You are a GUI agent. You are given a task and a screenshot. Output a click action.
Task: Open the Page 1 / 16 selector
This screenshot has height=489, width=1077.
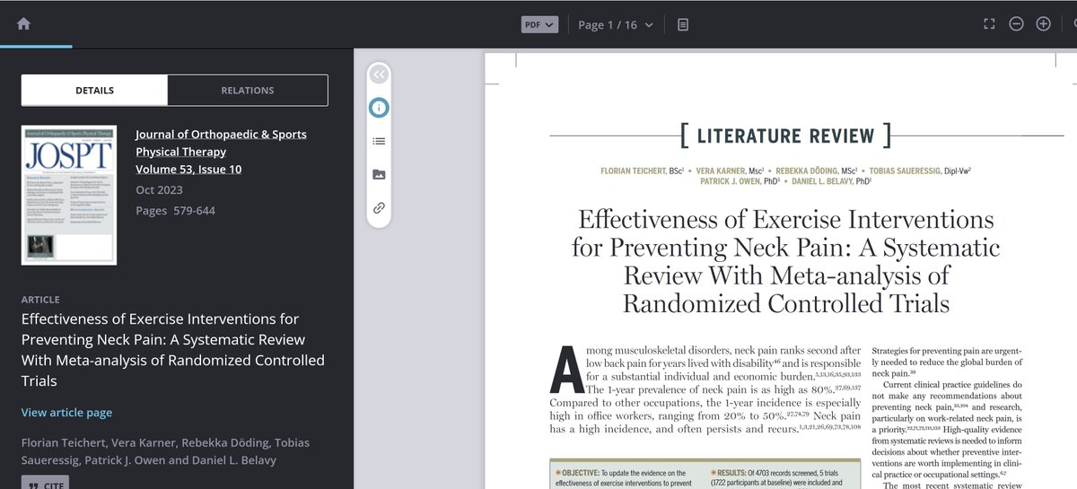coord(616,24)
